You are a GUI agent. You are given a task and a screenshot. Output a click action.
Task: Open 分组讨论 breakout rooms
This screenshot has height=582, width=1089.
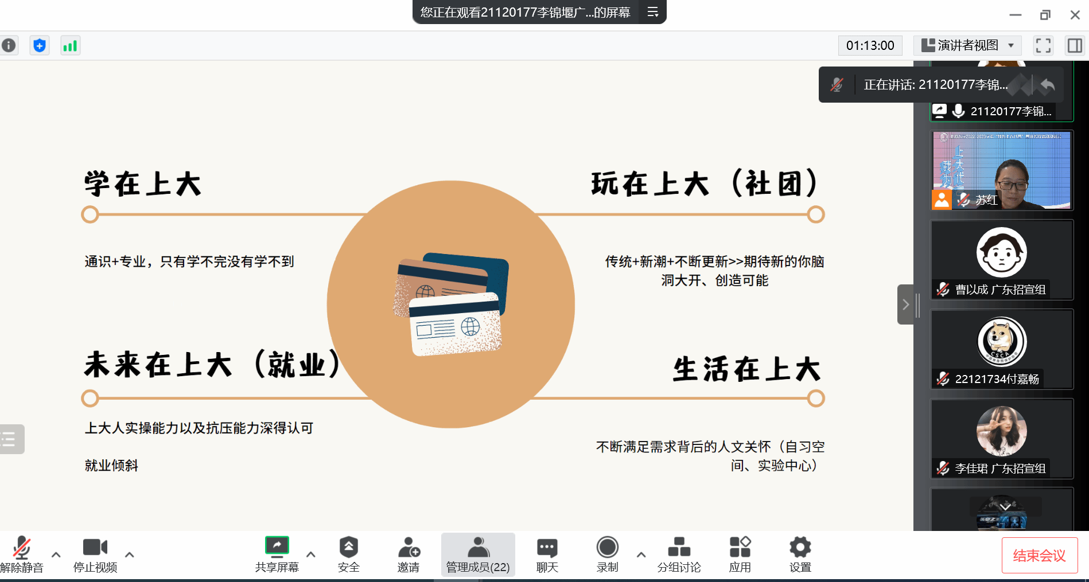pos(679,554)
